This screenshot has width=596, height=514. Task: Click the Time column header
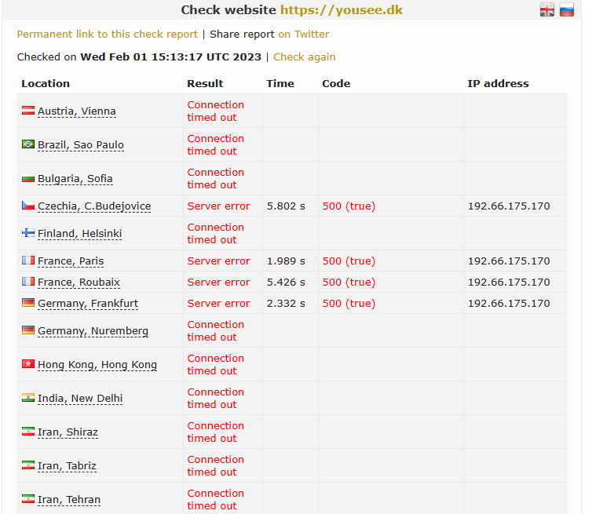280,84
